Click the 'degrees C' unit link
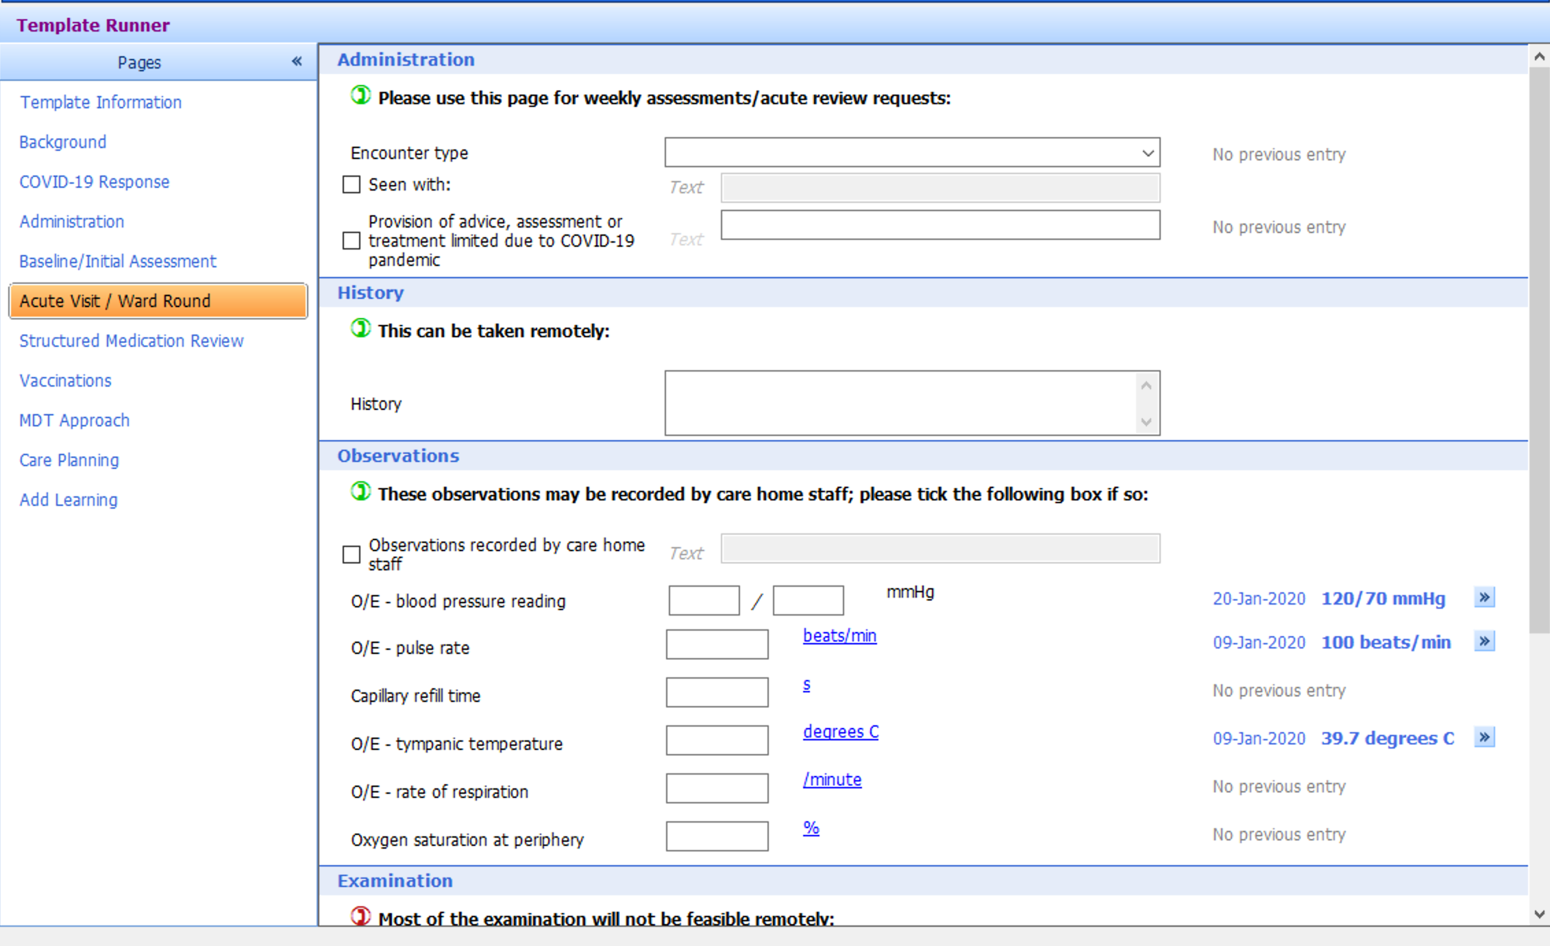 840,731
